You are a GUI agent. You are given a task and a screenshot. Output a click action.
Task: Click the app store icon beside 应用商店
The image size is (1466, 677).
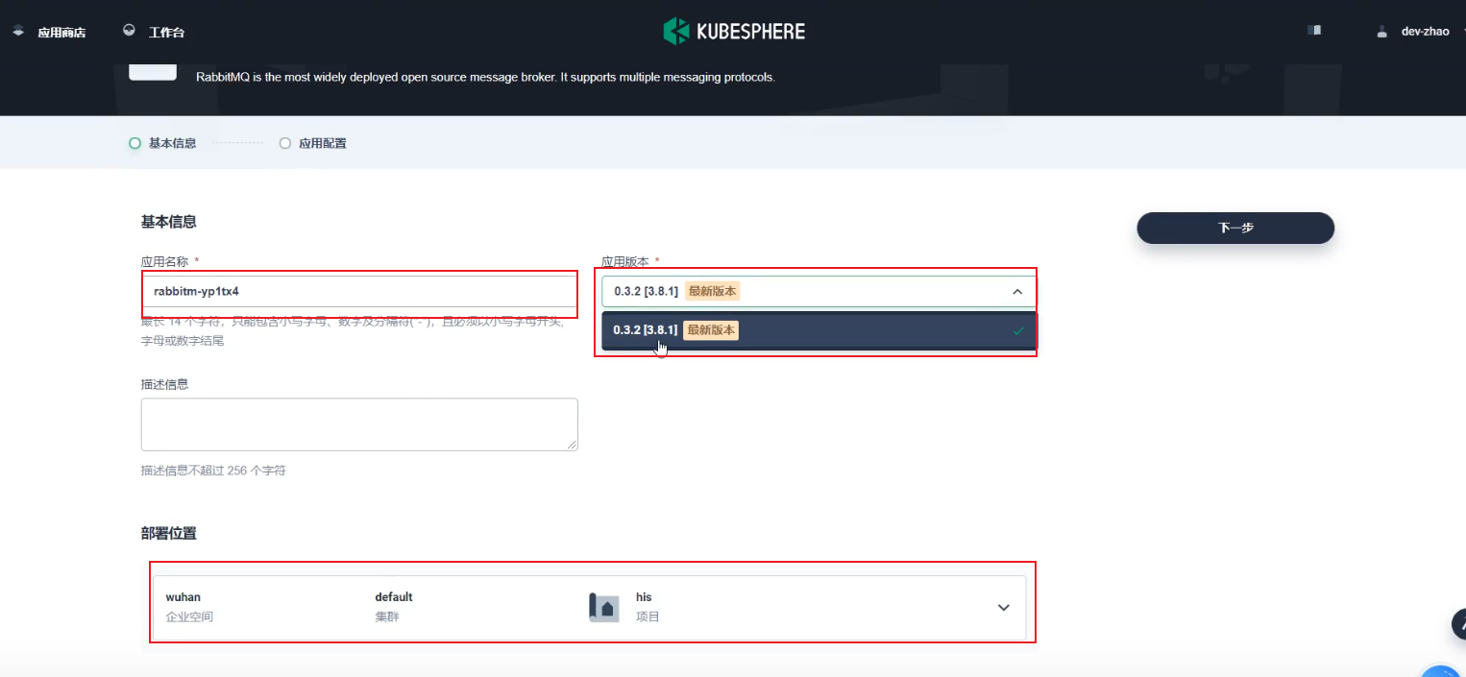pos(18,32)
